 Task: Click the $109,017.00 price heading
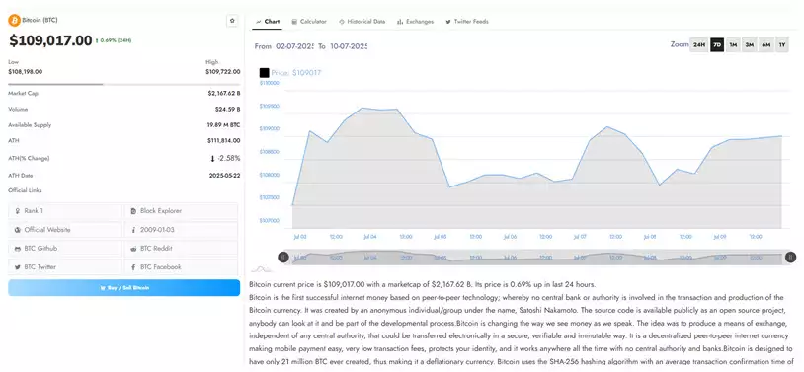[50, 41]
